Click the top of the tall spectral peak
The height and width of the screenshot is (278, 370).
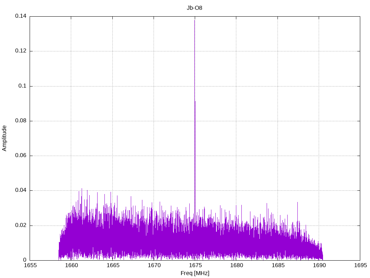coord(195,21)
